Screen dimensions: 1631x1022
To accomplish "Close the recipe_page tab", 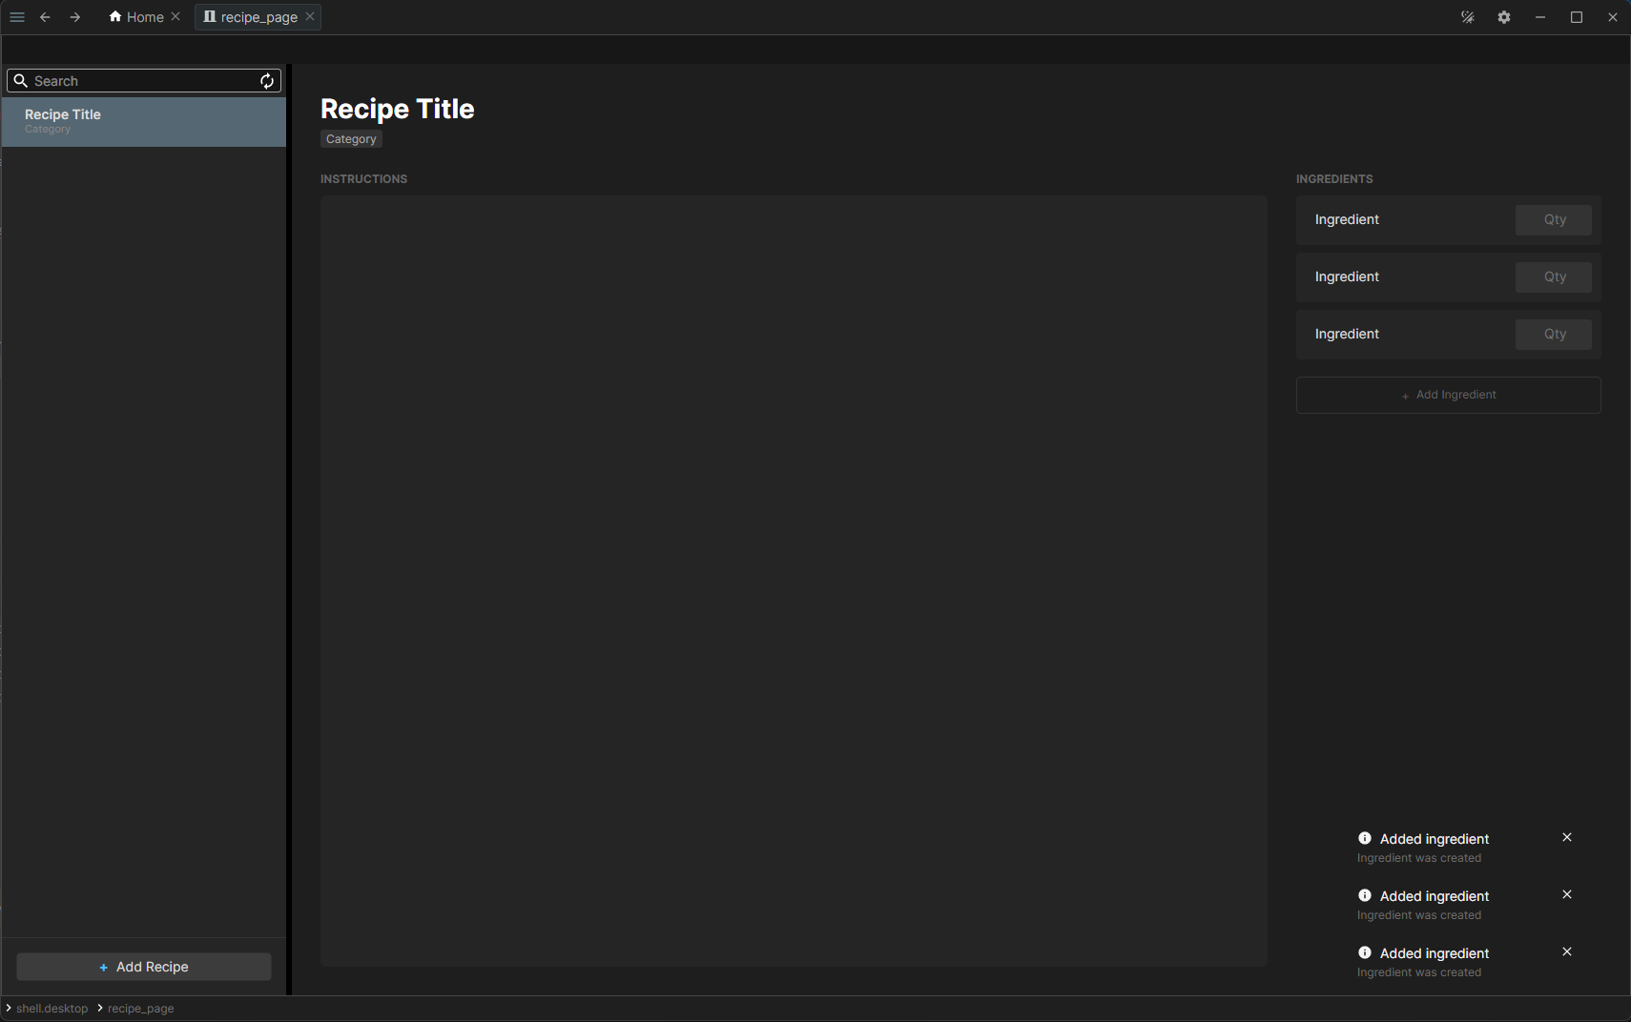I will click(x=310, y=17).
